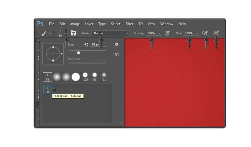Select the Brush tool preset icon

coord(44,33)
